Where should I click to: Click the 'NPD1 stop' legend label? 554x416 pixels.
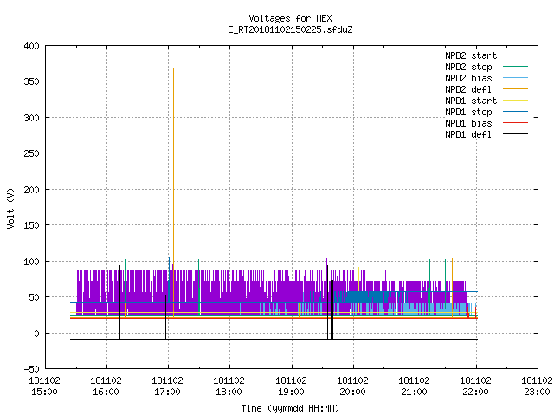(468, 112)
